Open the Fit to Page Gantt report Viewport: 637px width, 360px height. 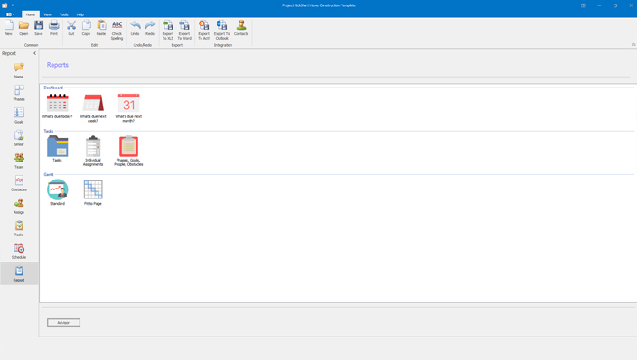(93, 192)
